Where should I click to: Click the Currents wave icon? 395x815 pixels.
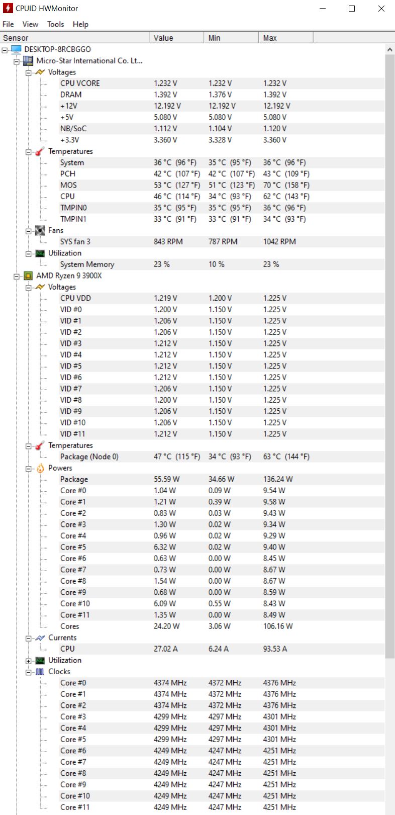click(40, 638)
